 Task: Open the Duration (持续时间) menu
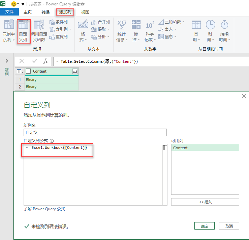(x=224, y=31)
